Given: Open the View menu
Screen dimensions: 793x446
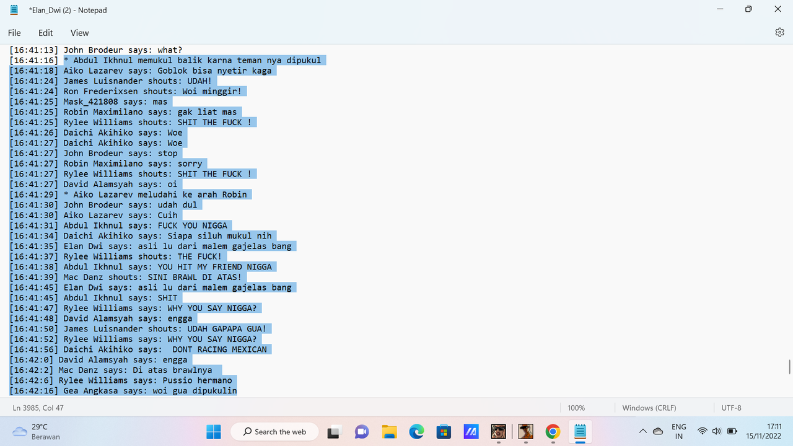Looking at the screenshot, I should pos(79,33).
